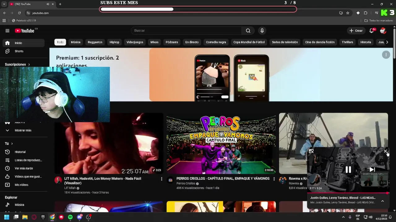Open browser extensions puzzle icon
This screenshot has width=396, height=222.
366,13
